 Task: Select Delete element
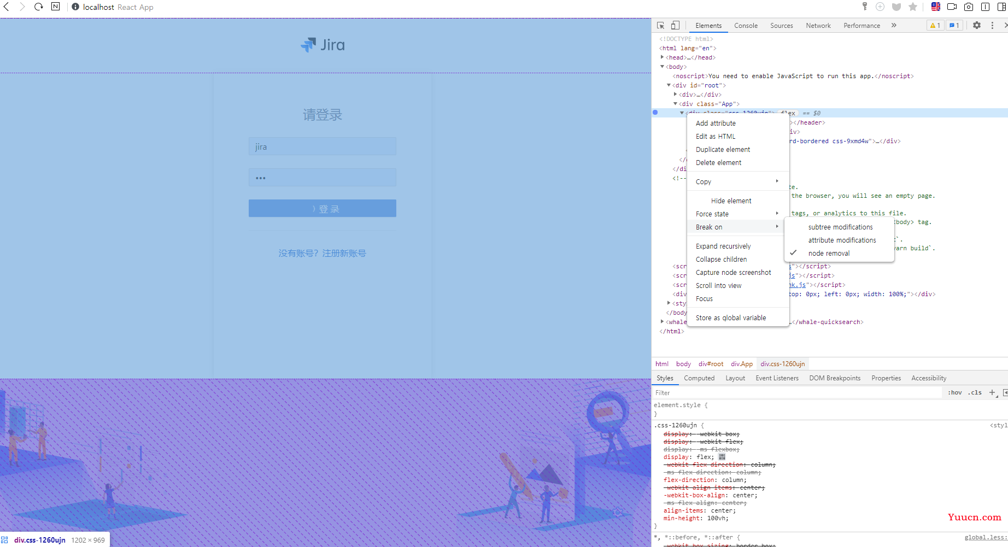click(738, 162)
